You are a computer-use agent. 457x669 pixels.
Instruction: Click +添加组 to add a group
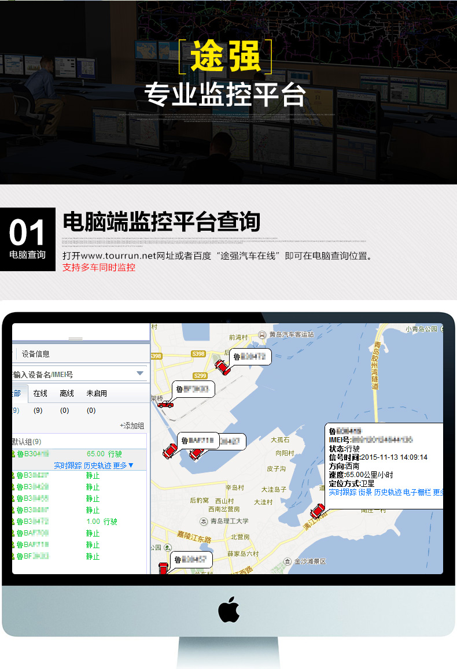pos(132,426)
